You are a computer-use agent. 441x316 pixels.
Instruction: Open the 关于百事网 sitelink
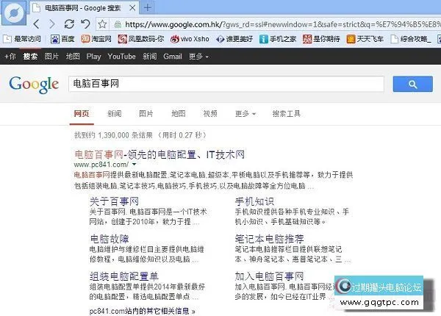(114, 201)
